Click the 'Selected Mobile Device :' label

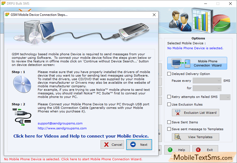tap(186, 43)
